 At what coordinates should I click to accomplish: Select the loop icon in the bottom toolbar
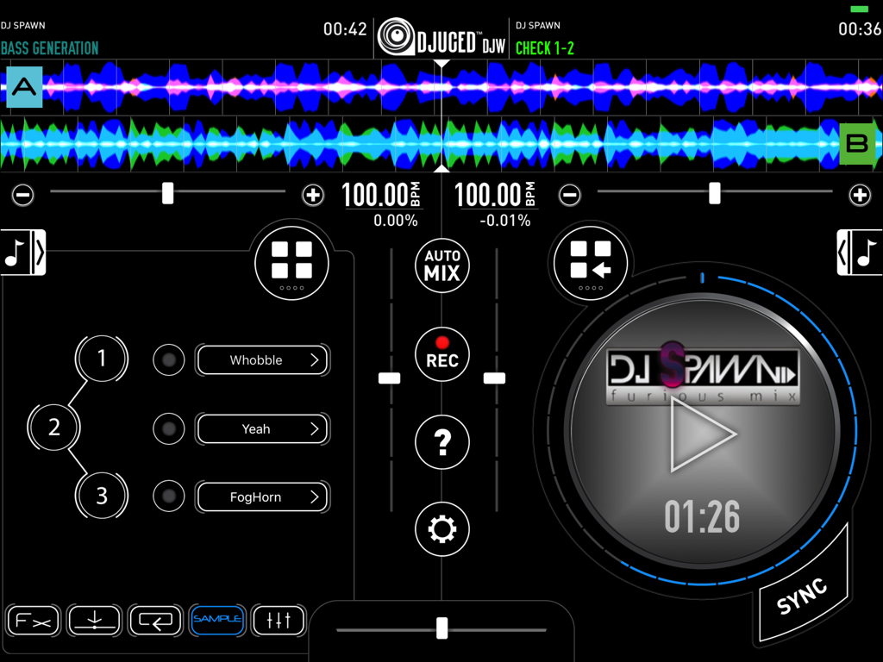click(155, 620)
